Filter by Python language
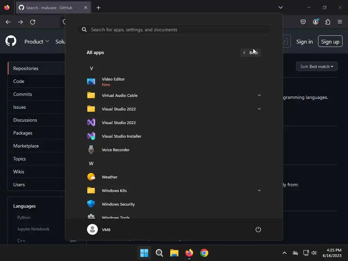Viewport: 348px width, 261px height. 24,217
